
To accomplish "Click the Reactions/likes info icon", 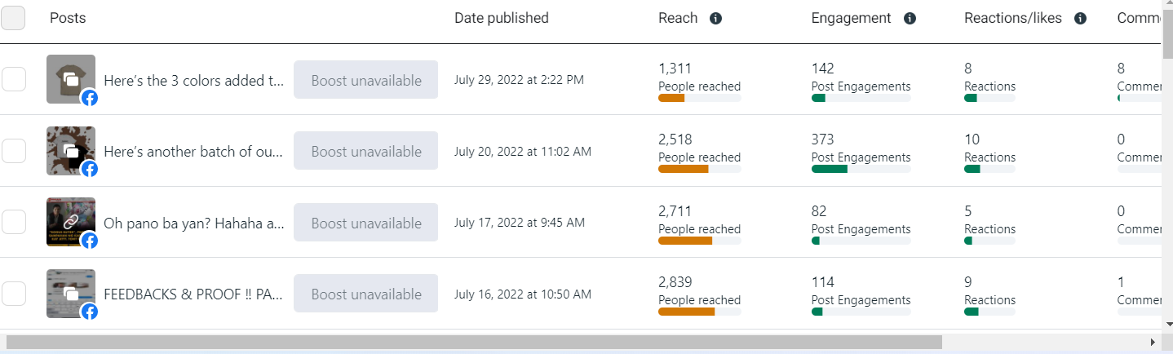I will pos(1081,18).
